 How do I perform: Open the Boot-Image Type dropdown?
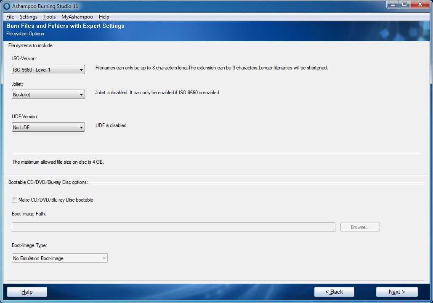click(60, 258)
